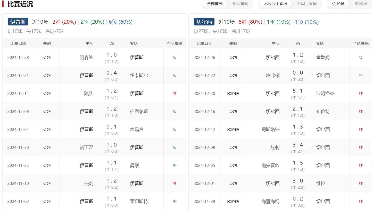Image resolution: width=373 pixels, height=210 pixels.
Task: Click the 平 result in 曼联 row
Action: point(175,165)
